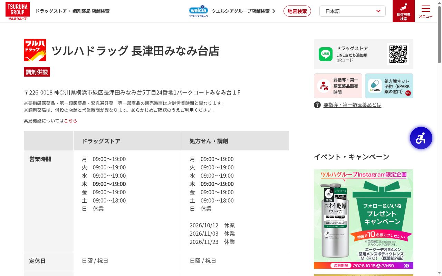Open 処方箋ネット予約 EPARK card
Image resolution: width=442 pixels, height=276 pixels.
(389, 86)
